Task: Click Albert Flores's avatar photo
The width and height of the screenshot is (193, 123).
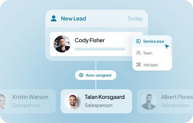Action: pos(149,101)
